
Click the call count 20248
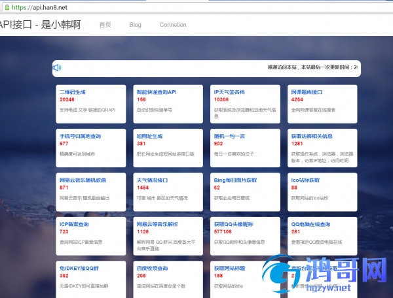coord(67,99)
